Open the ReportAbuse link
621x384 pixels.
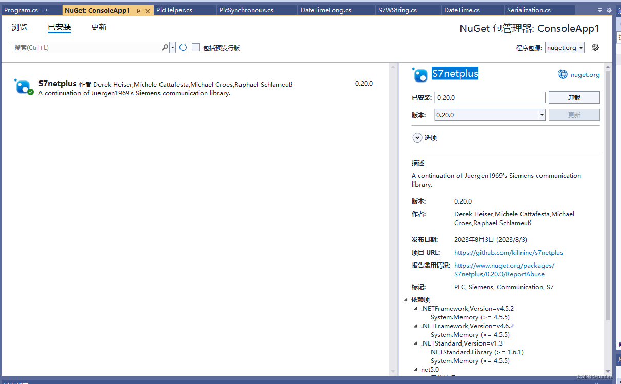(x=505, y=270)
